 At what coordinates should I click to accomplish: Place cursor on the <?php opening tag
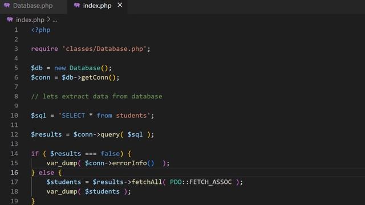(40, 30)
